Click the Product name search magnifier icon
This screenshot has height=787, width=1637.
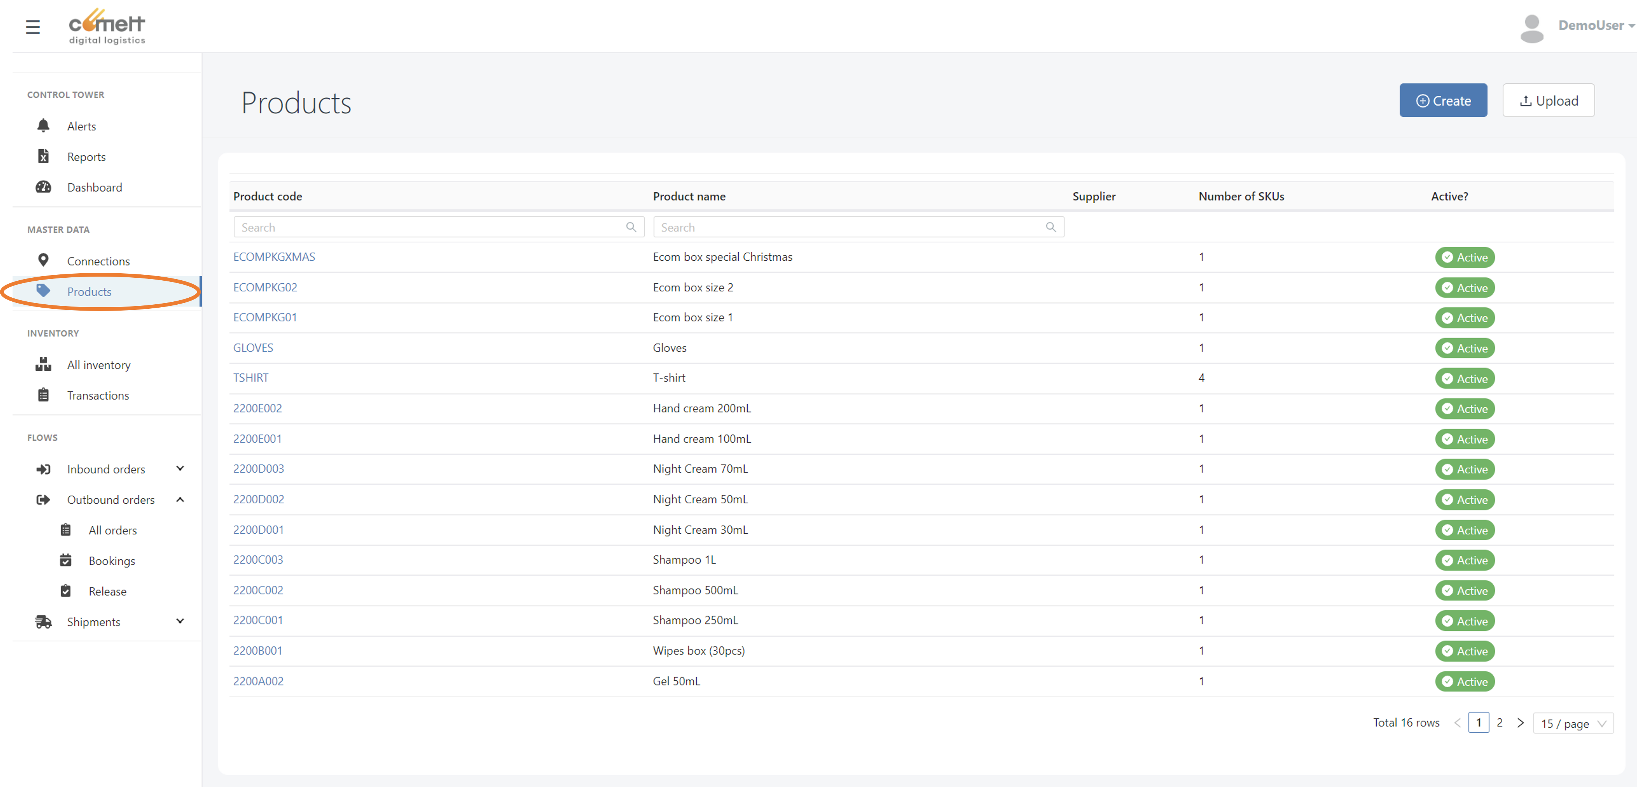1050,227
